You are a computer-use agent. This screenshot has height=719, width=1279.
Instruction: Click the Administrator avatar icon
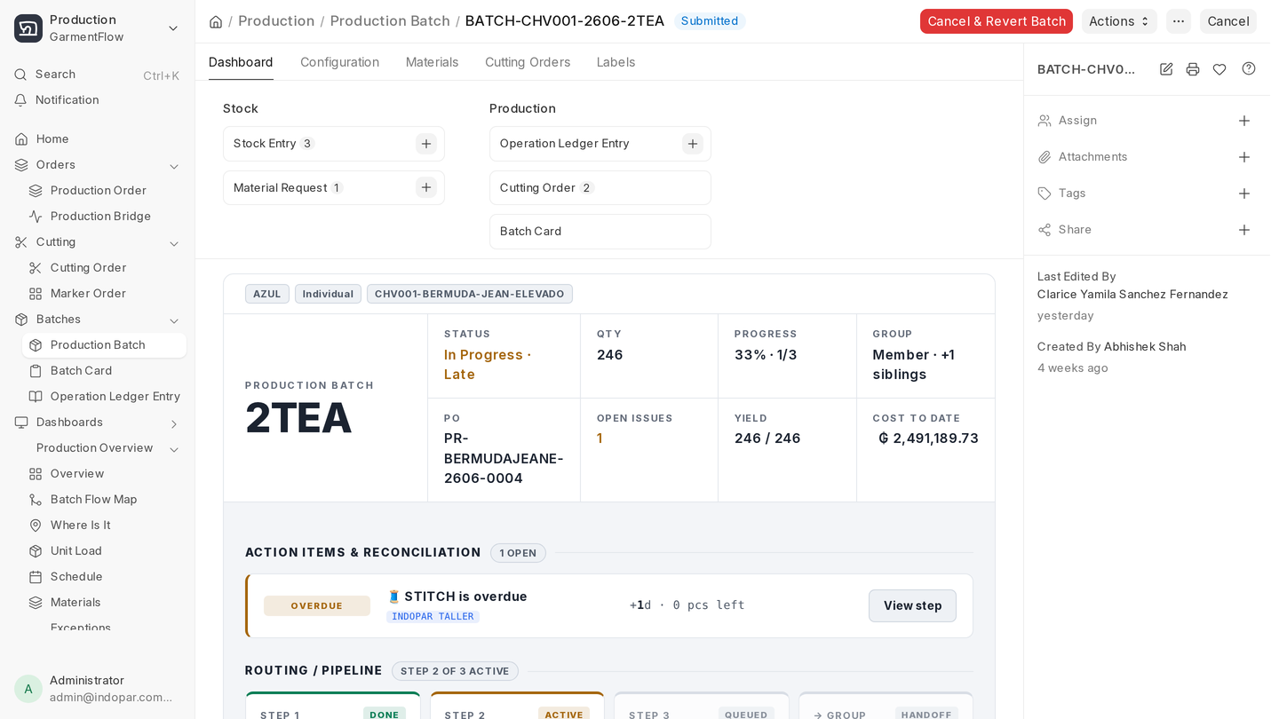click(x=28, y=689)
